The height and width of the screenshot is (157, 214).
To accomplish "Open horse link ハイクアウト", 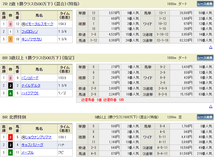I will point(30,93).
